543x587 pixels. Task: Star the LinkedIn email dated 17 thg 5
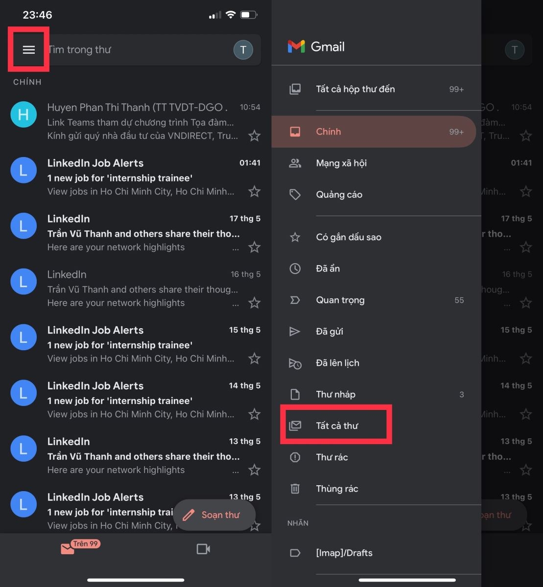pyautogui.click(x=254, y=247)
